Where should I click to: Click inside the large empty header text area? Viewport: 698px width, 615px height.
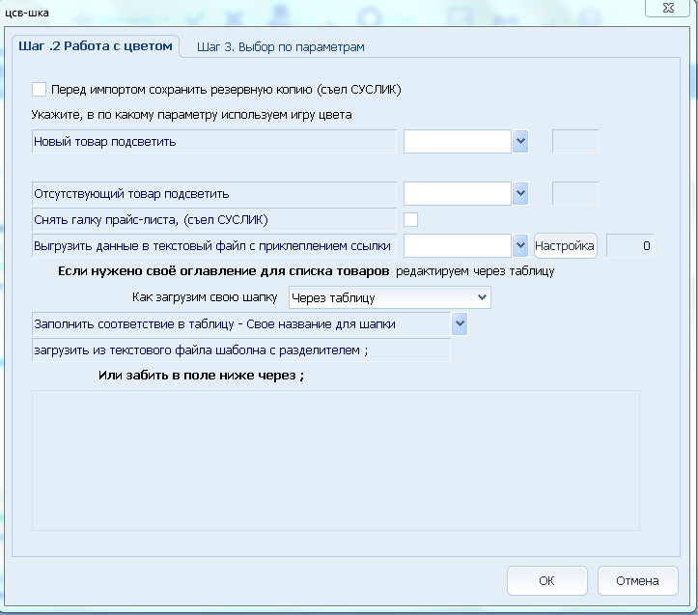336,461
